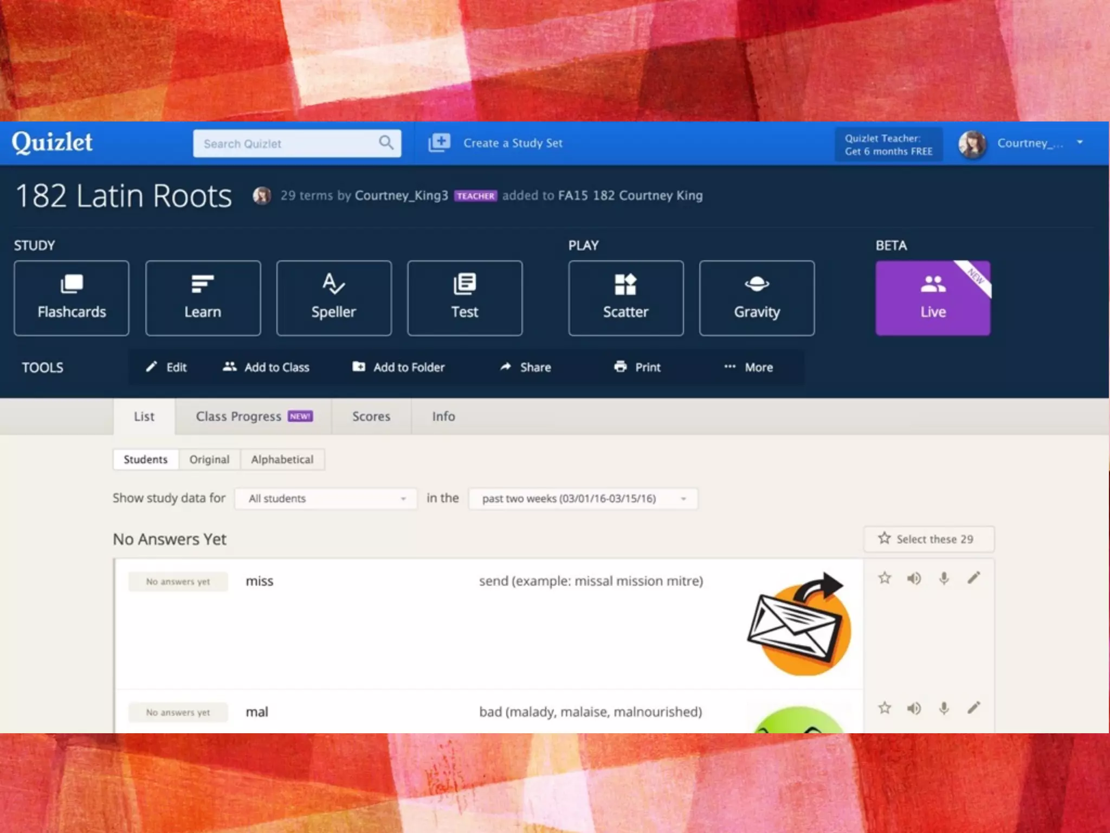Open Flashcards study mode

72,298
